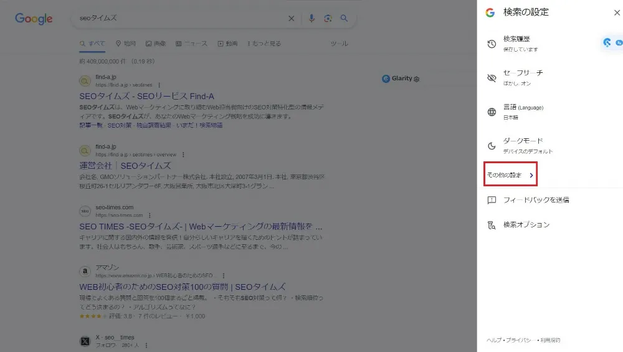Open the ツール options
Screen dimensions: 623x352
click(x=339, y=44)
